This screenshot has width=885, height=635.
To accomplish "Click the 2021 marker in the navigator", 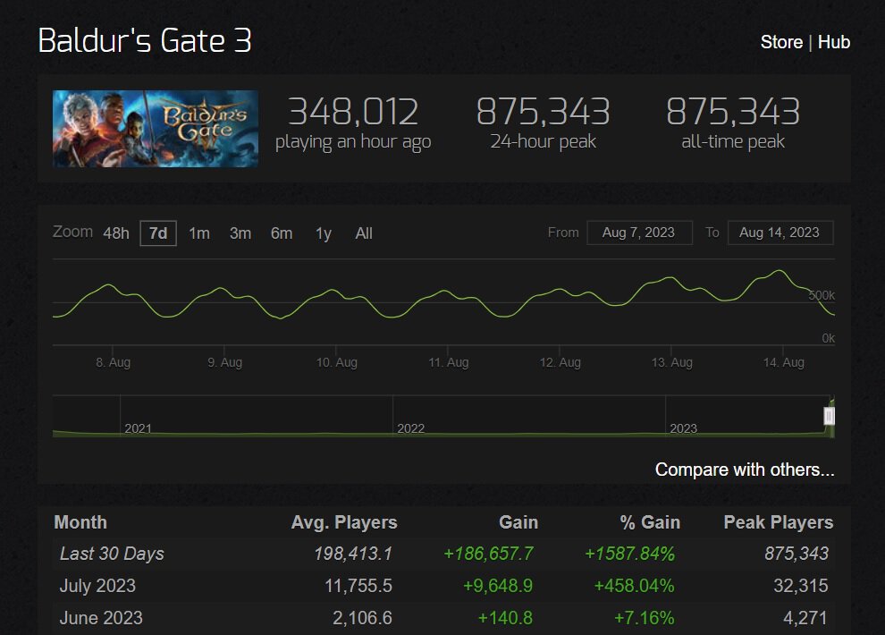I will 138,428.
